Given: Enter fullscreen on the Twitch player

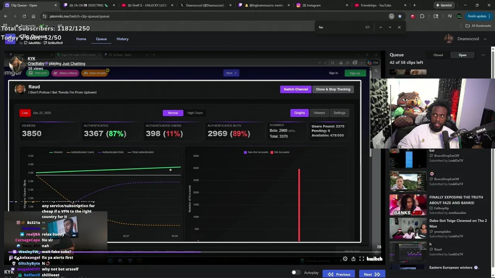Looking at the screenshot, I should pos(362,259).
